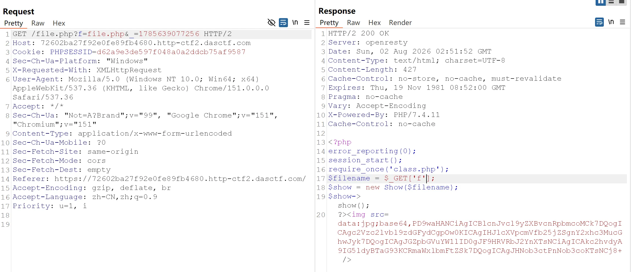Switch Response view to Raw tab
This screenshot has height=272, width=631.
pos(353,23)
